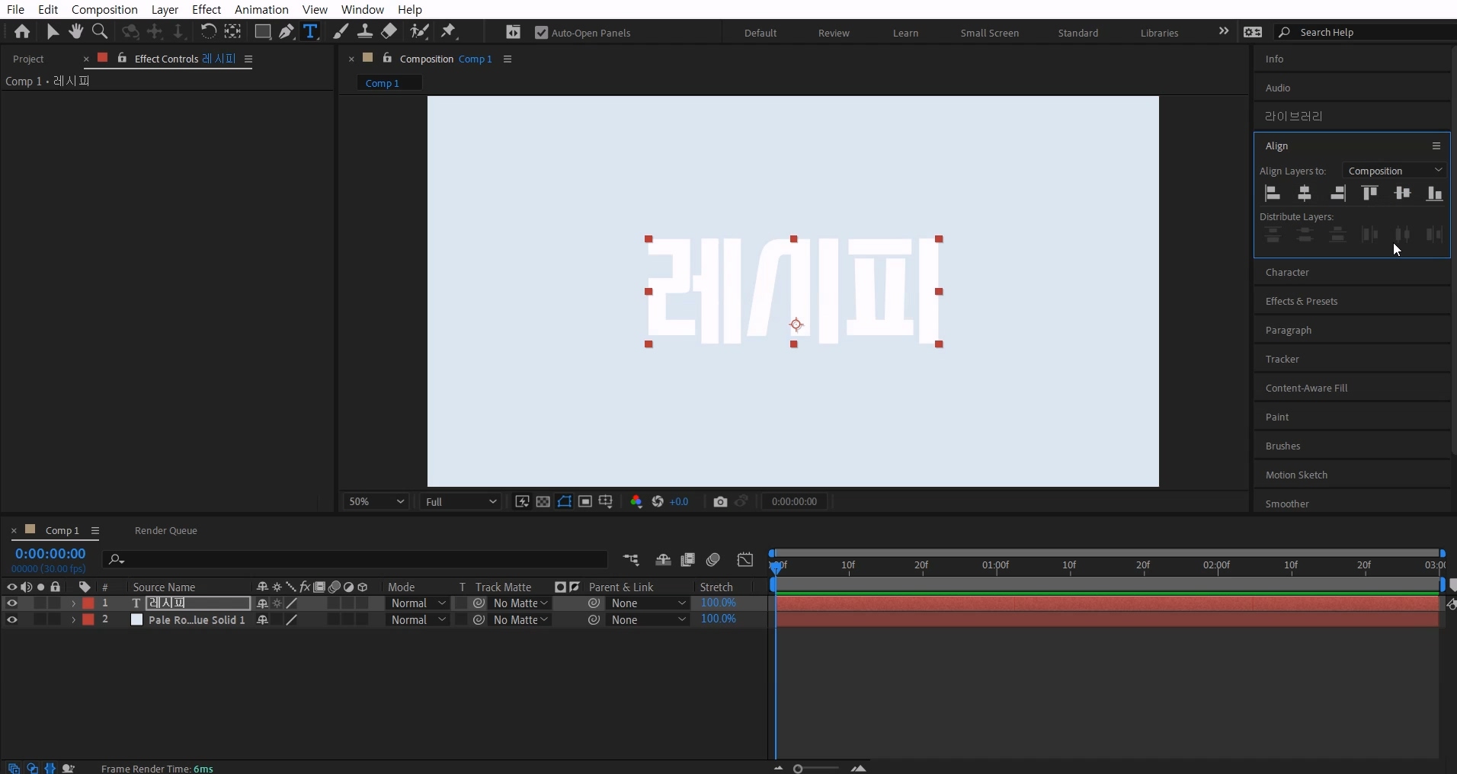Toggle Fast Previews button in viewer
Screen dimensions: 1457x774
point(522,502)
